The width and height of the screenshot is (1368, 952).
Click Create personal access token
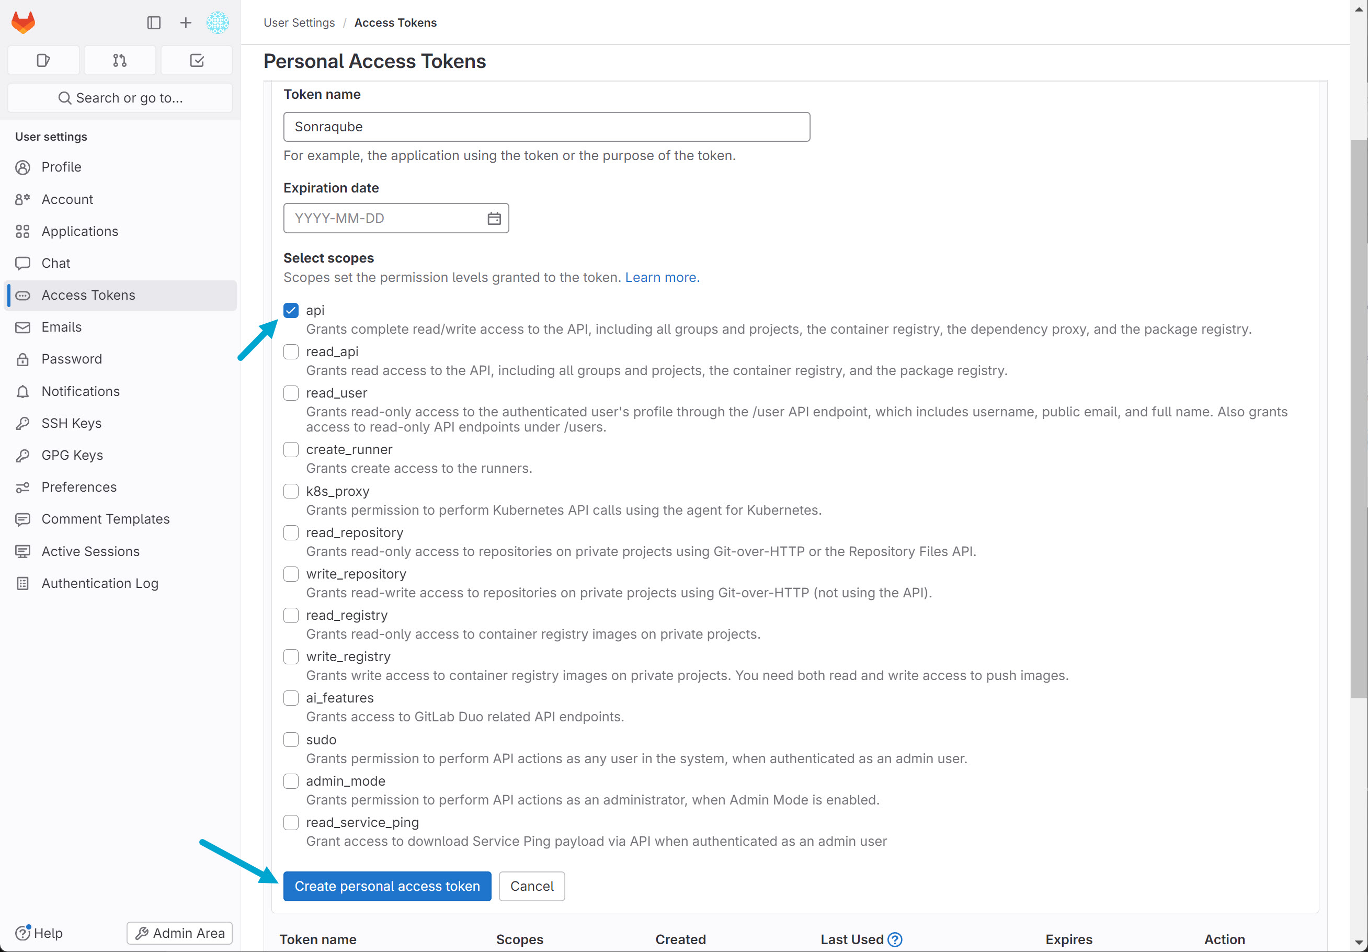[x=386, y=886]
